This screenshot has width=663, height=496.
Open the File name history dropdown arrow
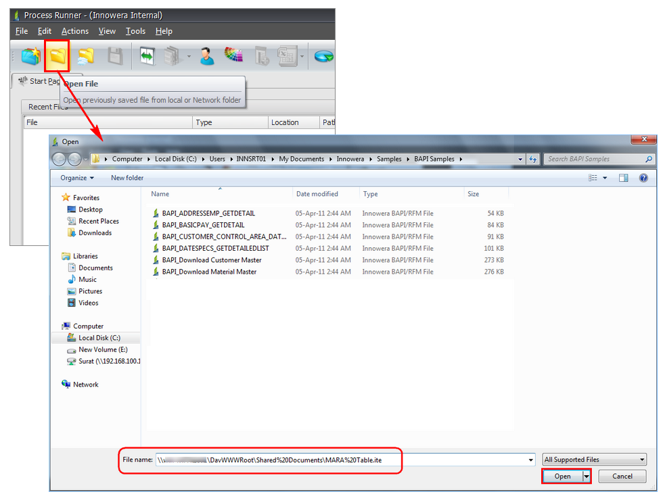(530, 460)
